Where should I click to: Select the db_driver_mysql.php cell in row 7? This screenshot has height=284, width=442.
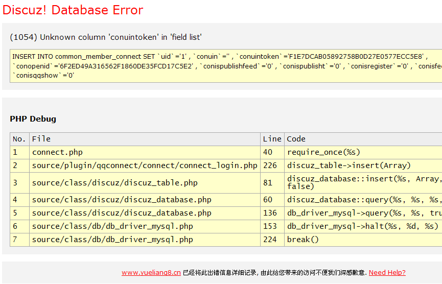coord(145,240)
